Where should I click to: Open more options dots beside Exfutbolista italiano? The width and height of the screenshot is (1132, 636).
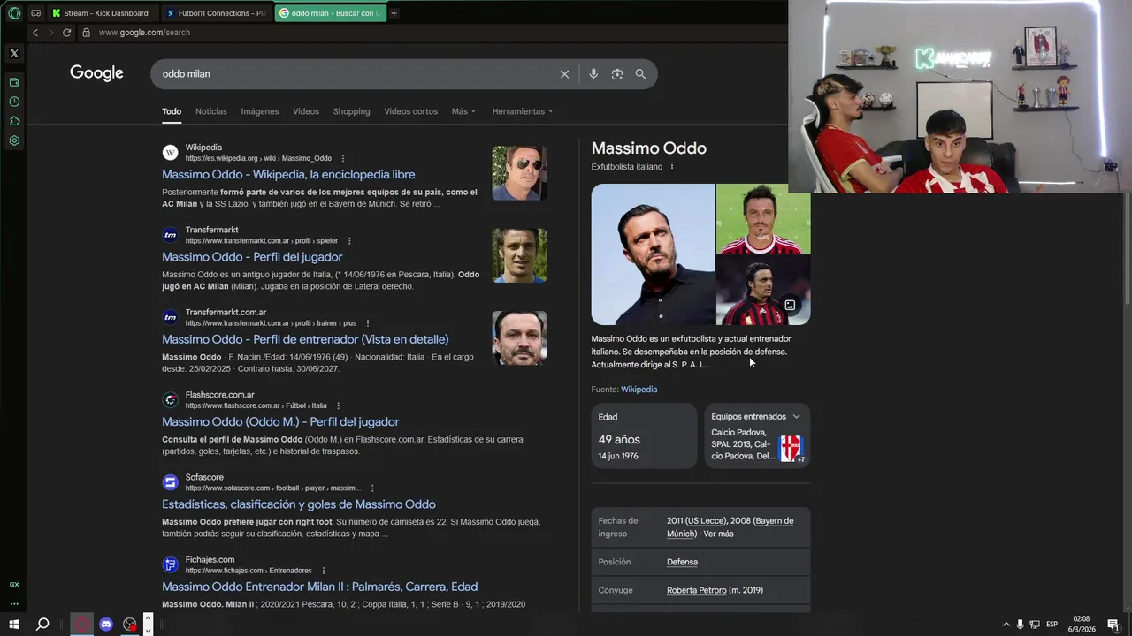click(x=672, y=166)
